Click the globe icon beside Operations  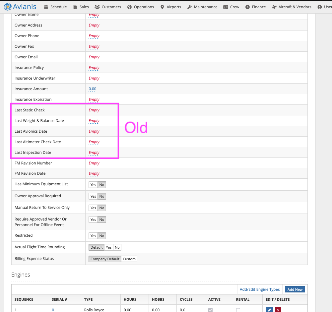pyautogui.click(x=129, y=7)
